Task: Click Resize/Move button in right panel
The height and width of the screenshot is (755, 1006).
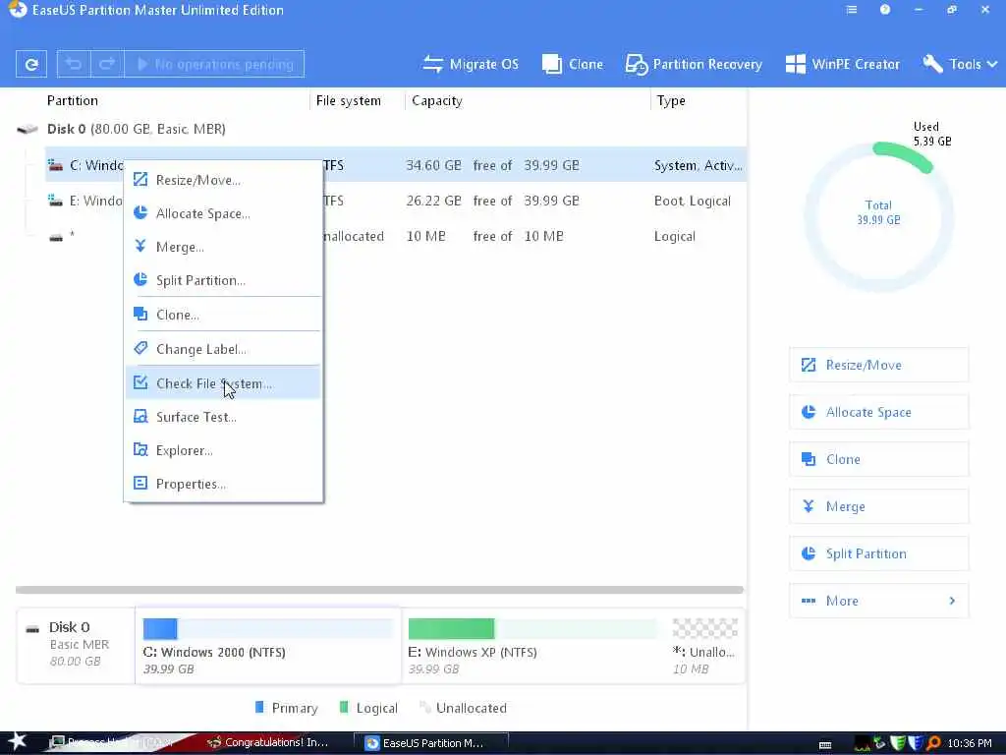Action: pyautogui.click(x=878, y=365)
